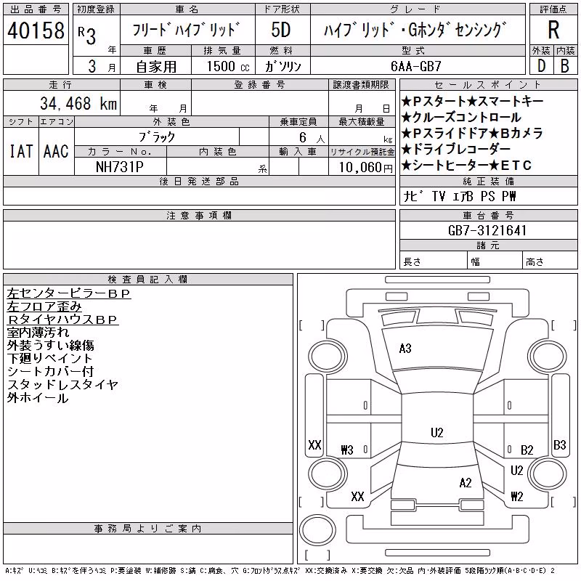
Task: Select the B2 damage mark
Action: pyautogui.click(x=527, y=450)
